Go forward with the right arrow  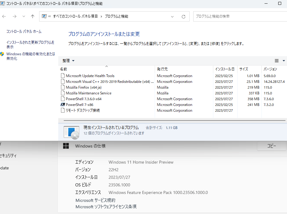pyautogui.click(x=15, y=16)
